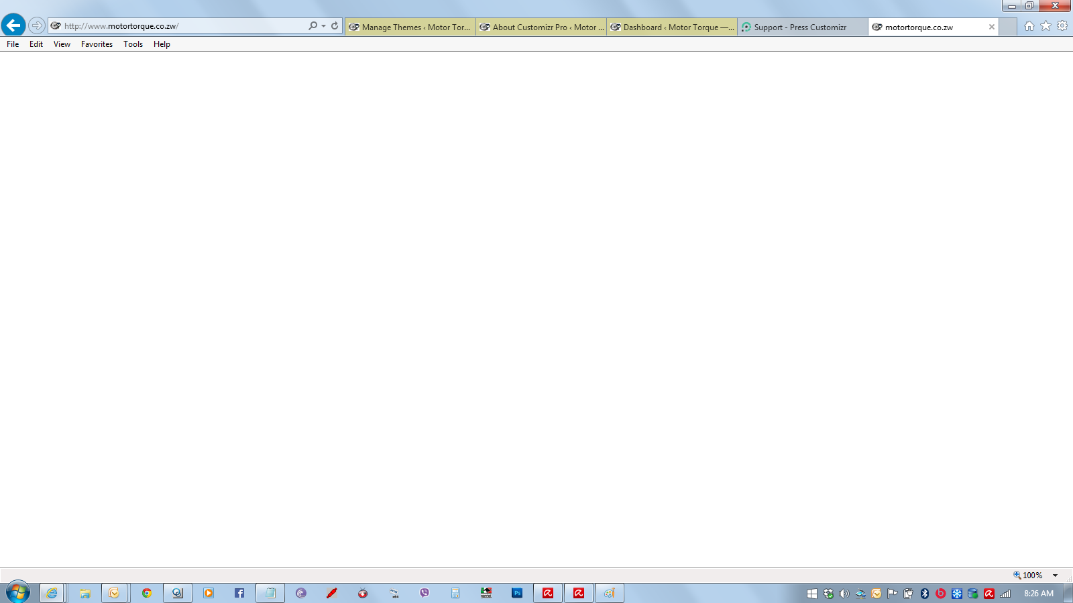Open the Home page icon

(x=1029, y=26)
